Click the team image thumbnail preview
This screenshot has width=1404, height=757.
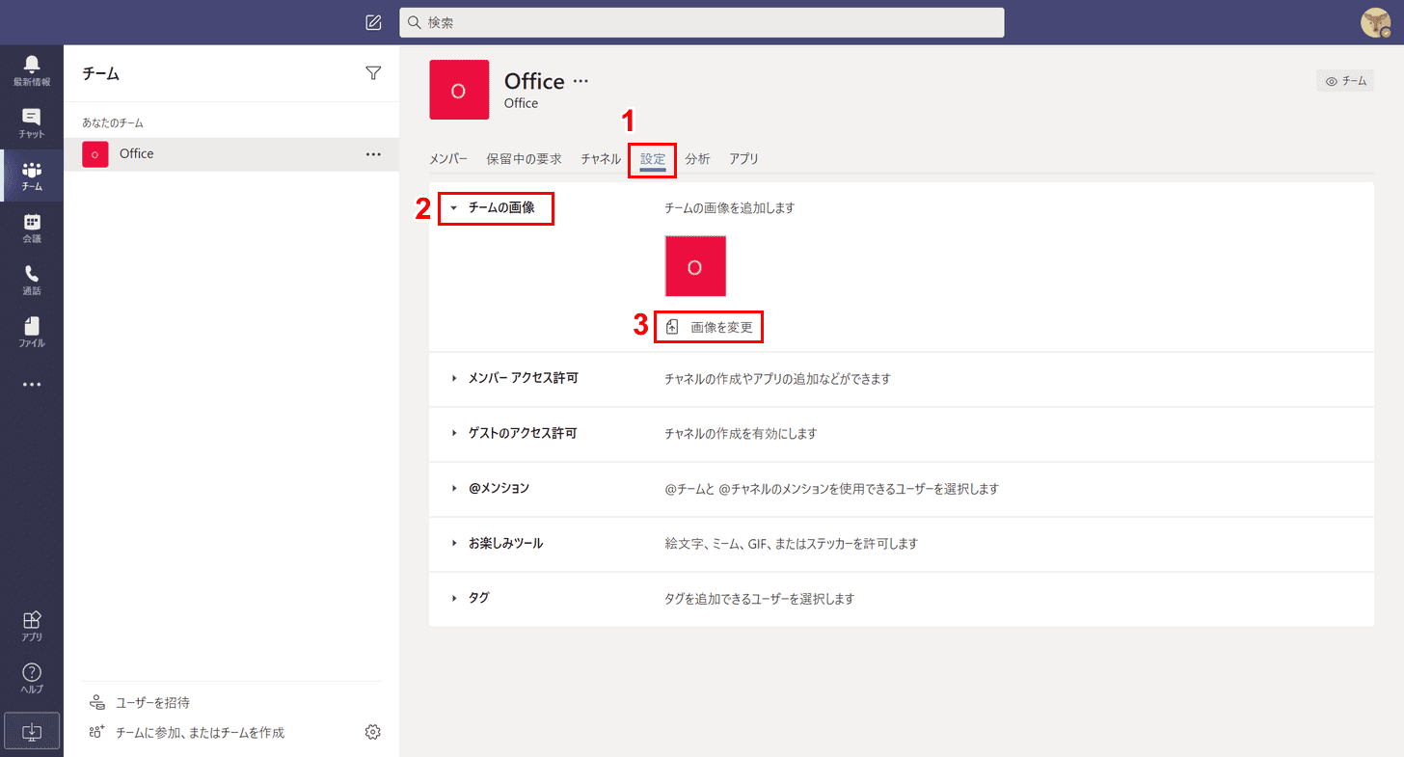(x=695, y=266)
